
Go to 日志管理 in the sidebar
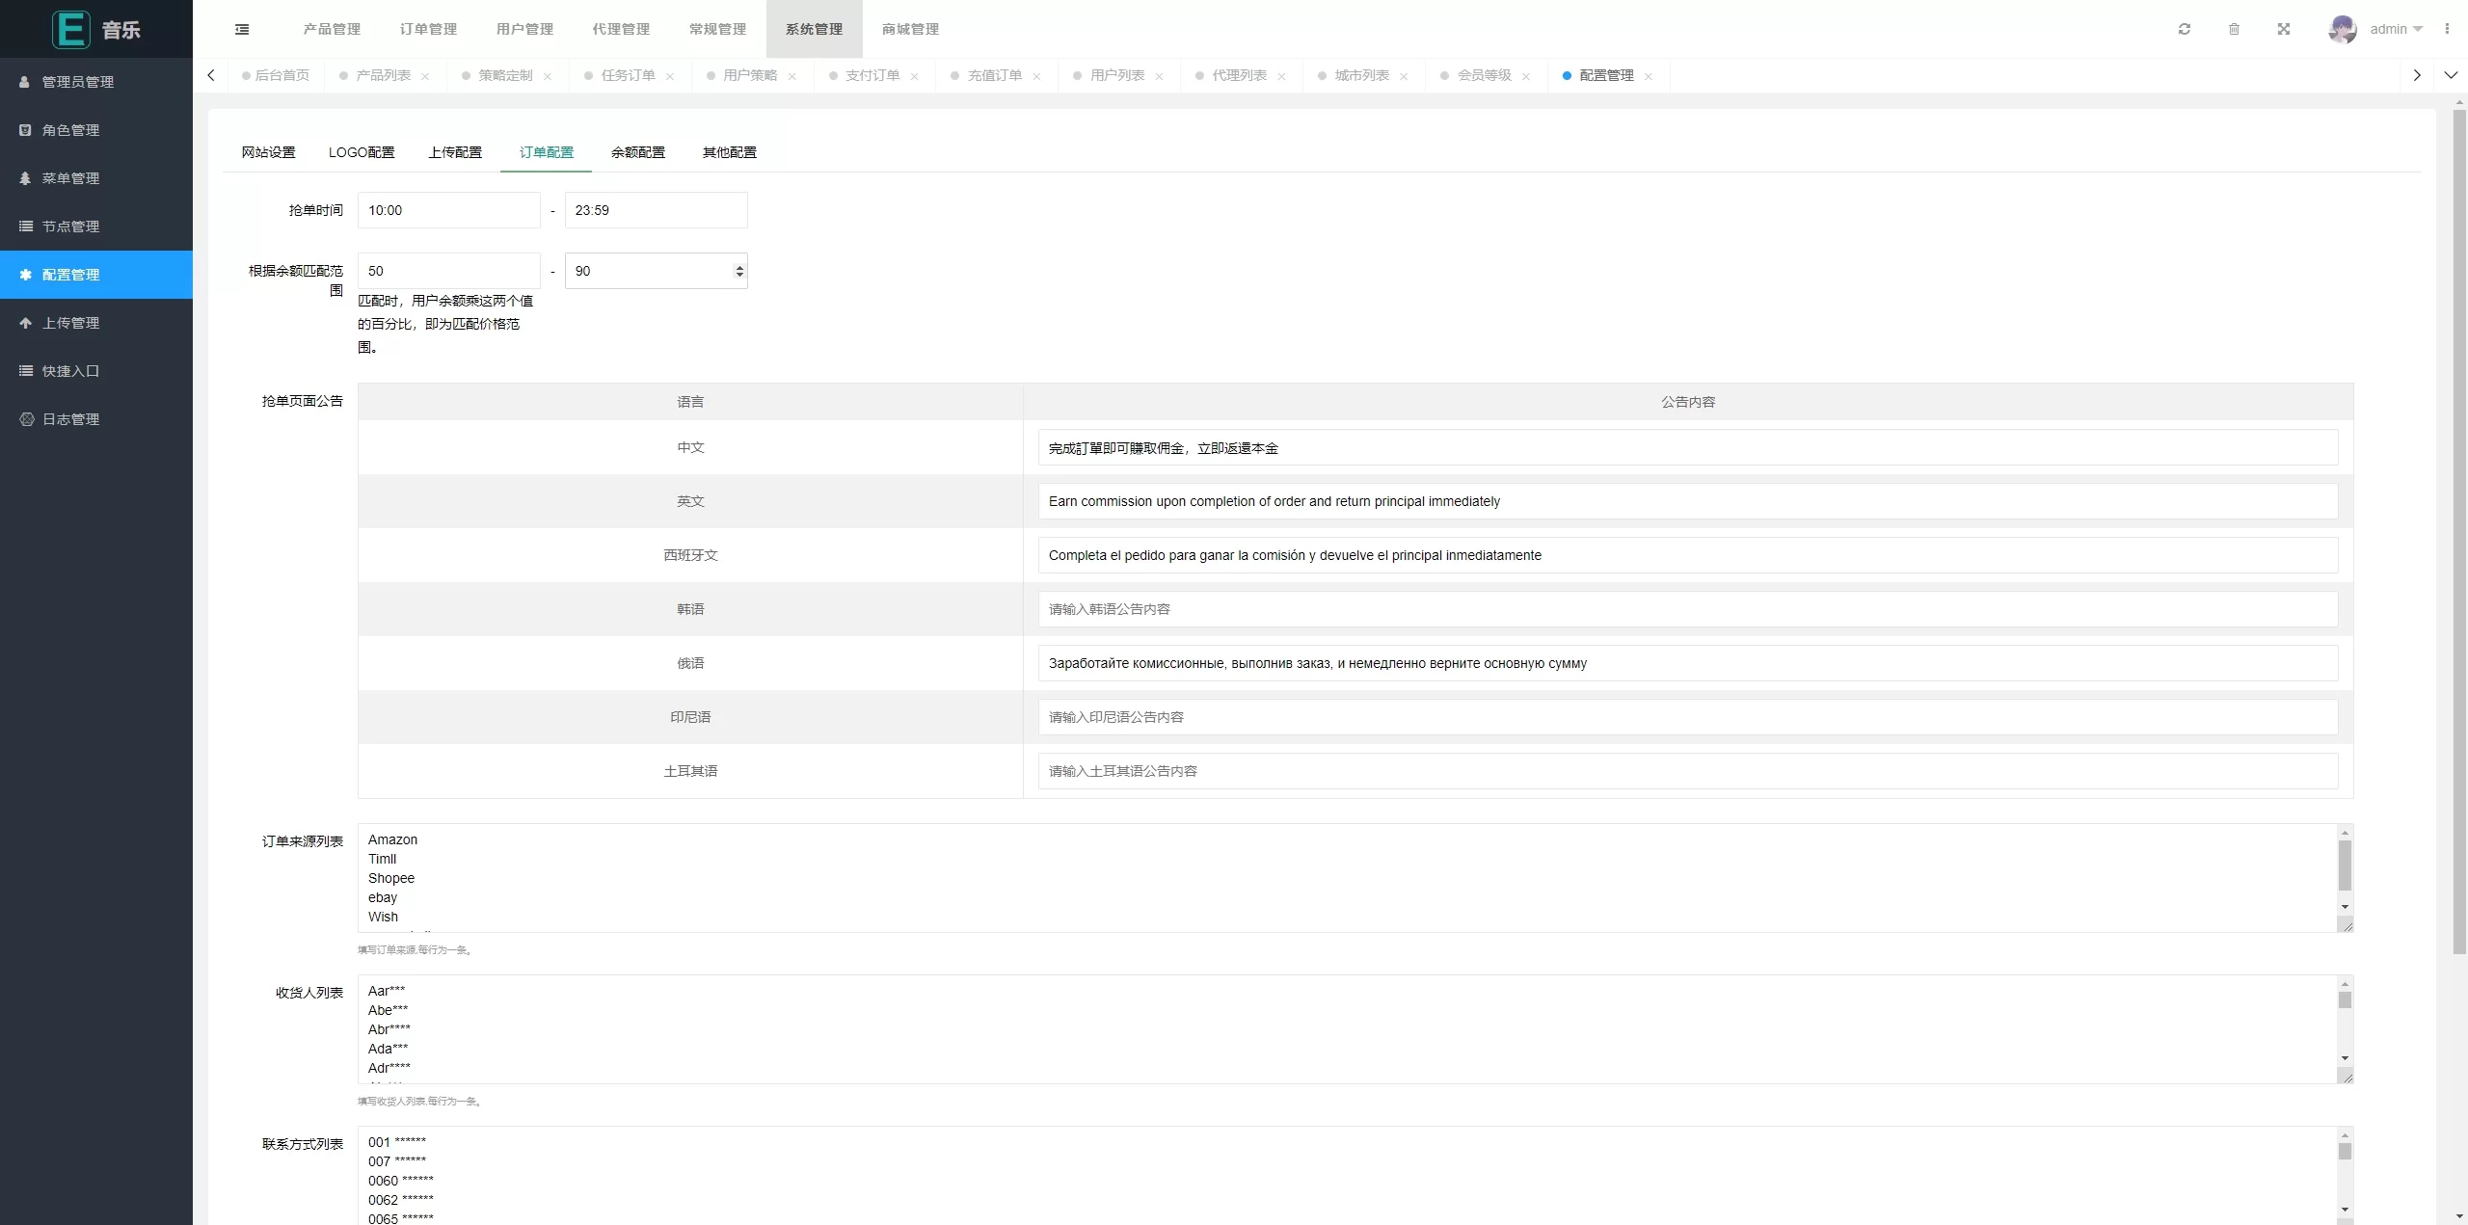click(70, 419)
